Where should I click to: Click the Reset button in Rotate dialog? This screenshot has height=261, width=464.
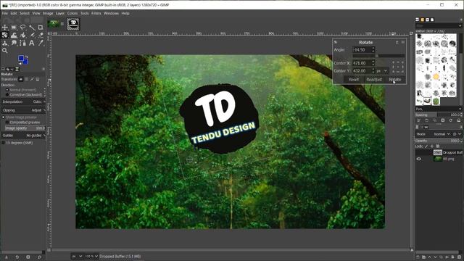click(x=353, y=80)
